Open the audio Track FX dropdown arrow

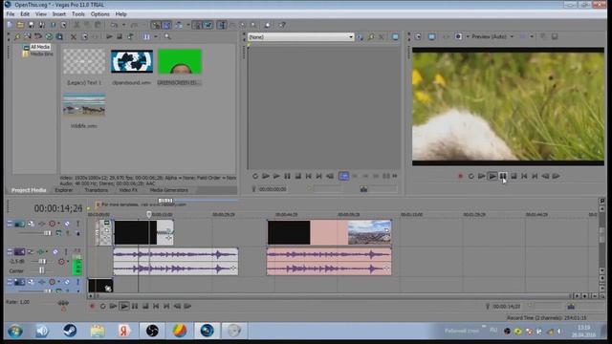[47, 251]
